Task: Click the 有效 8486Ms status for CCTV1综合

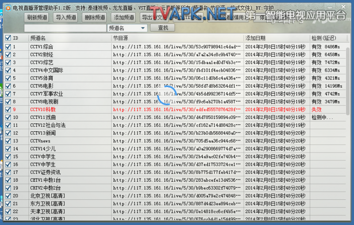Action: [x=326, y=47]
